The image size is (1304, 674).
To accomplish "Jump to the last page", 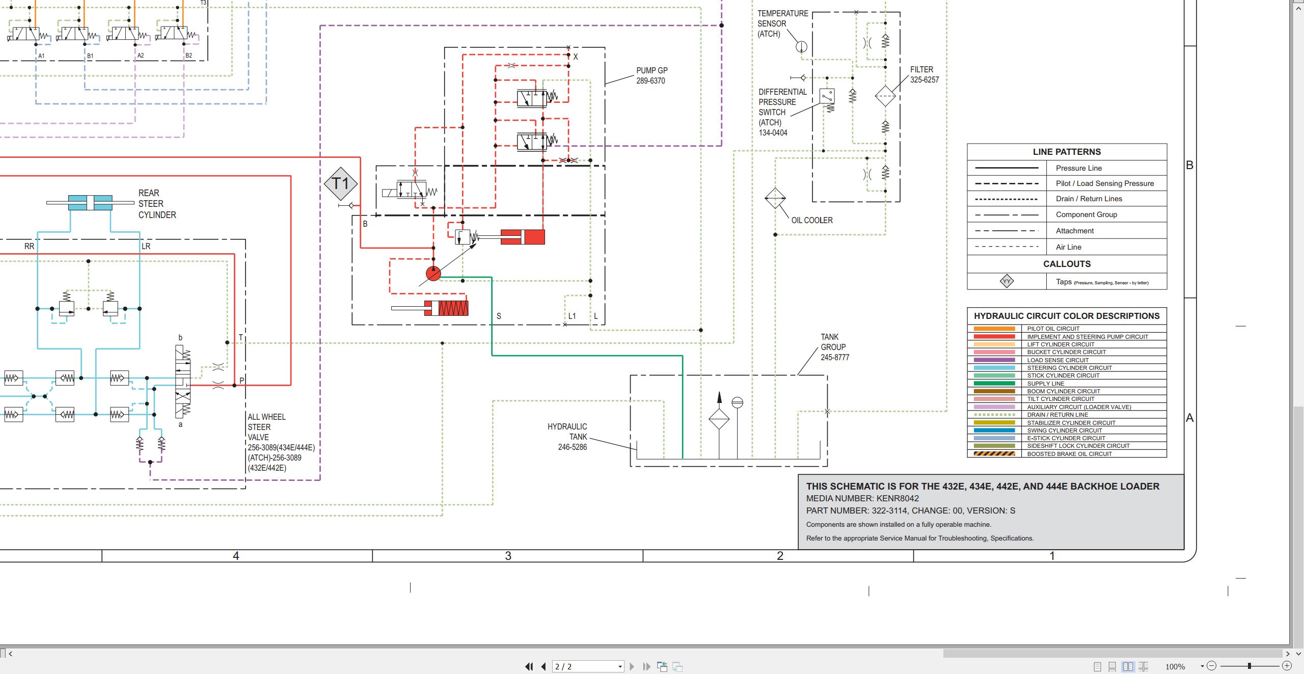I will pos(647,666).
